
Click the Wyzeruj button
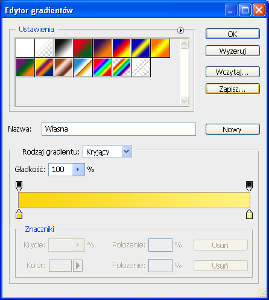click(233, 51)
